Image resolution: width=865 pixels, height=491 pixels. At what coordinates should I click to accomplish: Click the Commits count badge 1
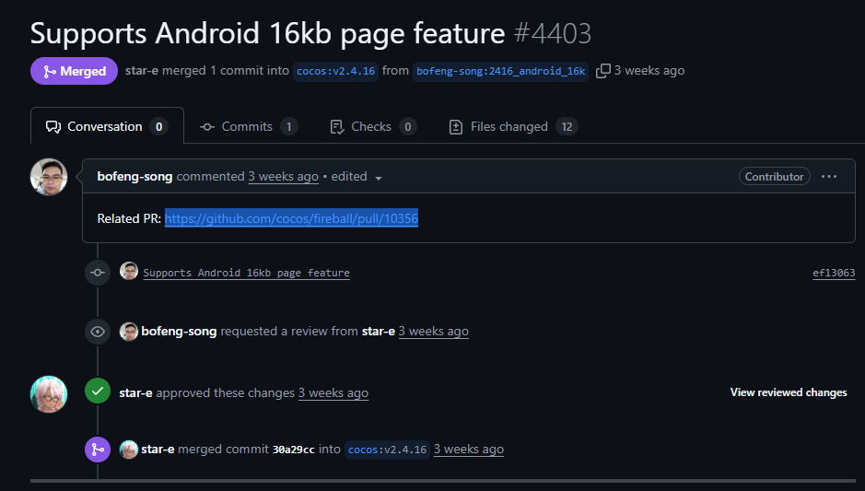coord(288,127)
